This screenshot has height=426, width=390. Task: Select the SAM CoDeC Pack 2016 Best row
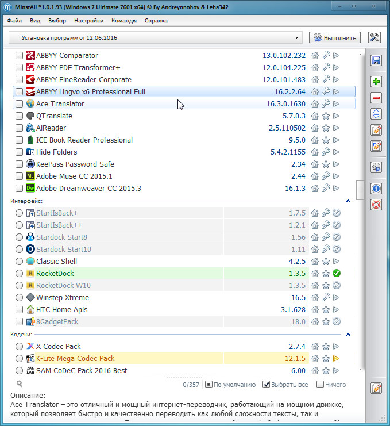[184, 371]
